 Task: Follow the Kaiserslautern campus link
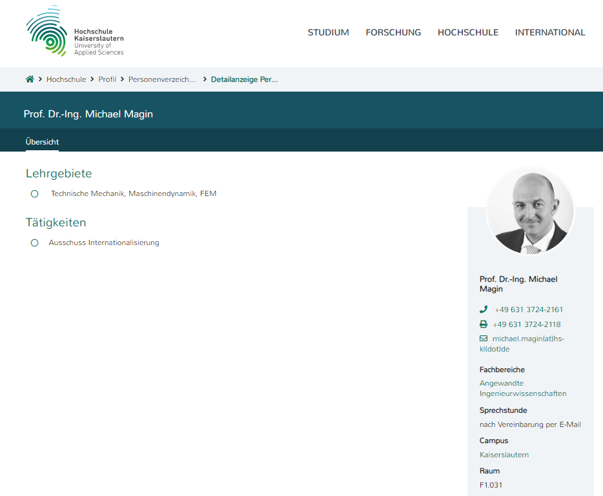point(504,455)
